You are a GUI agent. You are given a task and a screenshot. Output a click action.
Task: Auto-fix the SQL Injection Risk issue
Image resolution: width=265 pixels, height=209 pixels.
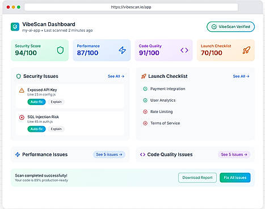click(36, 129)
